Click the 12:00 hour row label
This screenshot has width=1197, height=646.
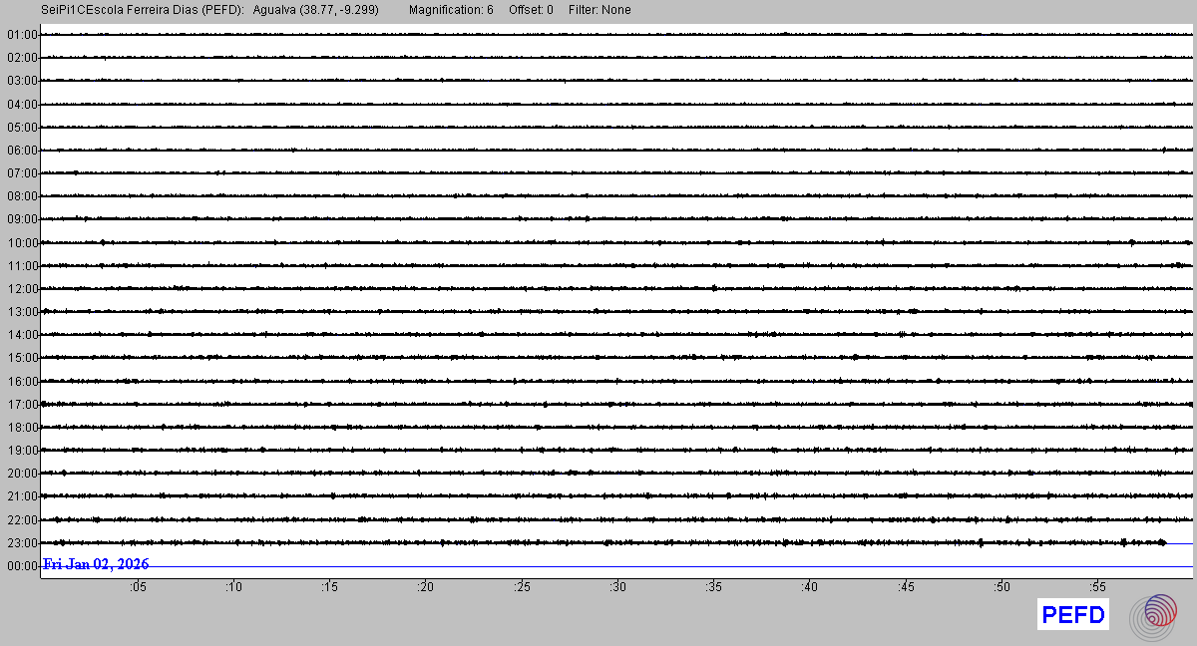click(22, 289)
